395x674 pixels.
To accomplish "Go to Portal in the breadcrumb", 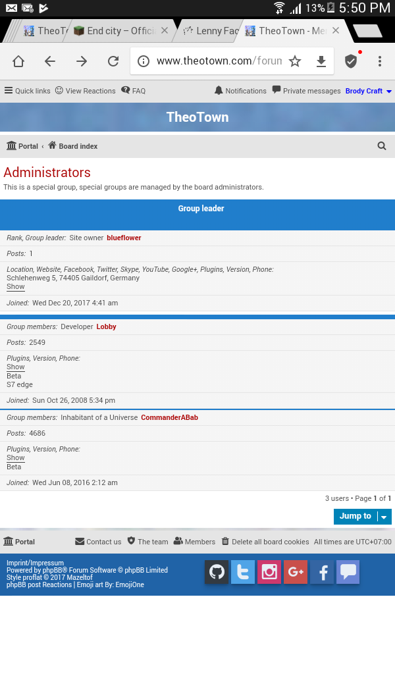I will click(x=22, y=146).
